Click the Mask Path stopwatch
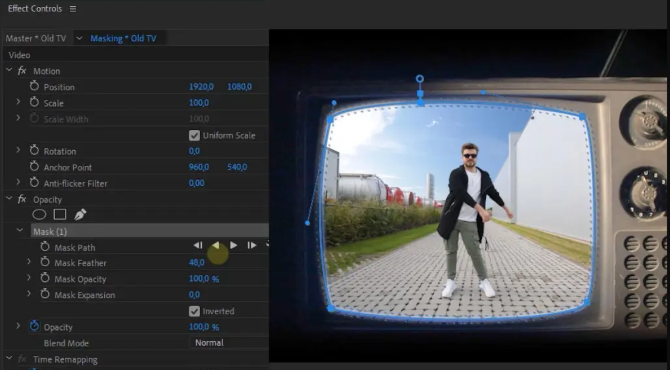Viewport: 670px width, 370px height. click(44, 247)
